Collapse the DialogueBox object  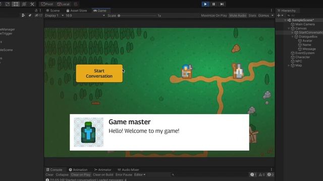293,37
